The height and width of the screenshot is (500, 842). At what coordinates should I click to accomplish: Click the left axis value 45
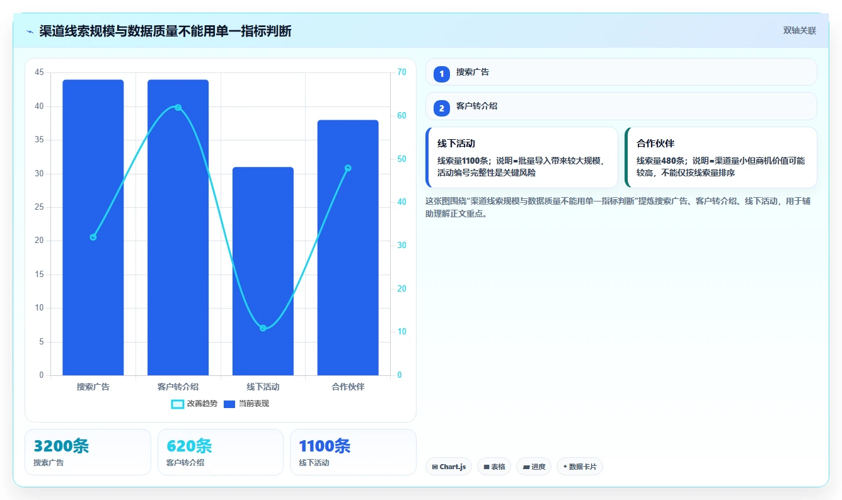click(39, 72)
